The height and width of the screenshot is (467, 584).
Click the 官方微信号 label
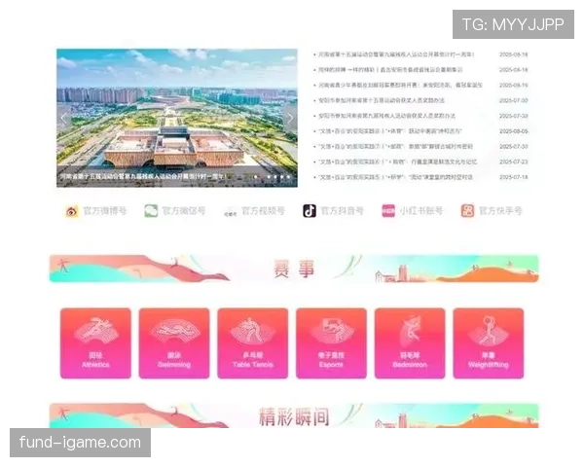point(184,211)
